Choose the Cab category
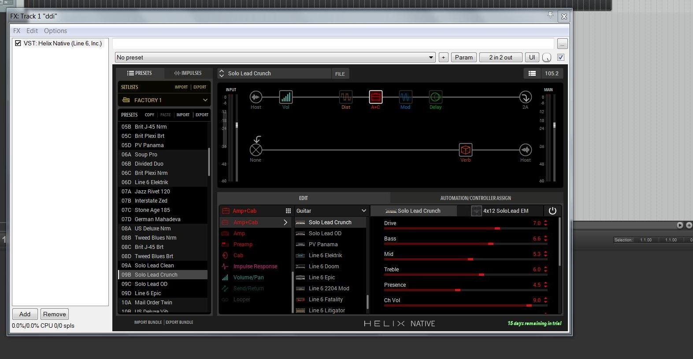Image resolution: width=693 pixels, height=359 pixels. 238,255
